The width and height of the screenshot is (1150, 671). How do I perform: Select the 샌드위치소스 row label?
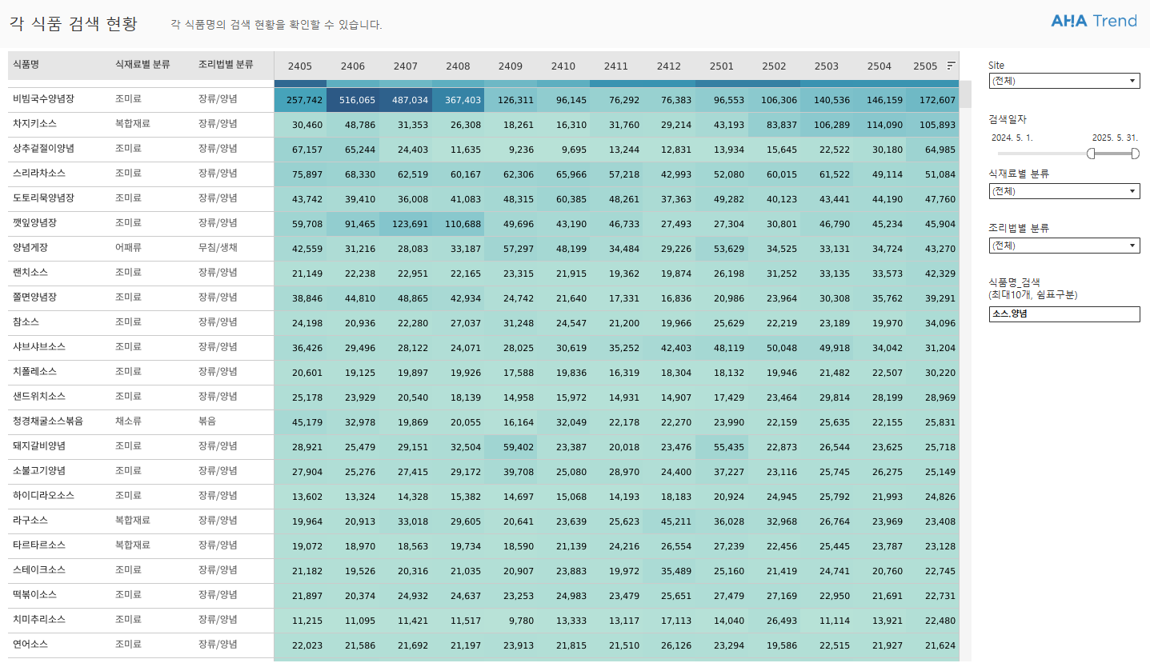click(39, 397)
